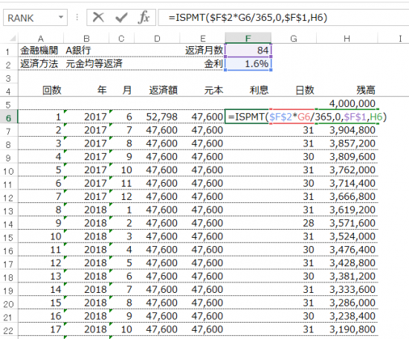Click cell F2 showing 1.6%

click(x=248, y=64)
